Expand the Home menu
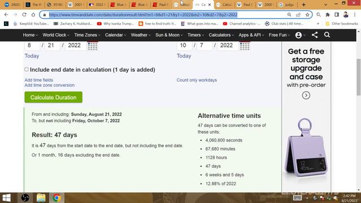This screenshot has width=361, height=203. tap(30, 35)
